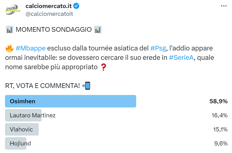The width and height of the screenshot is (232, 153).
Task: Click the phone emoji after COMMENTA
Action: 86,86
